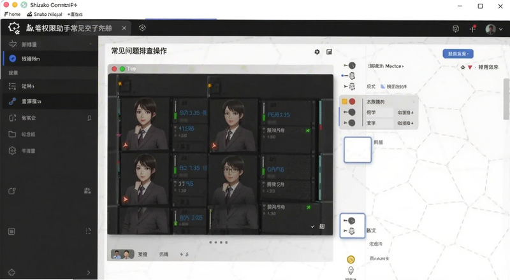Click the gear logo in the app header

14,28
